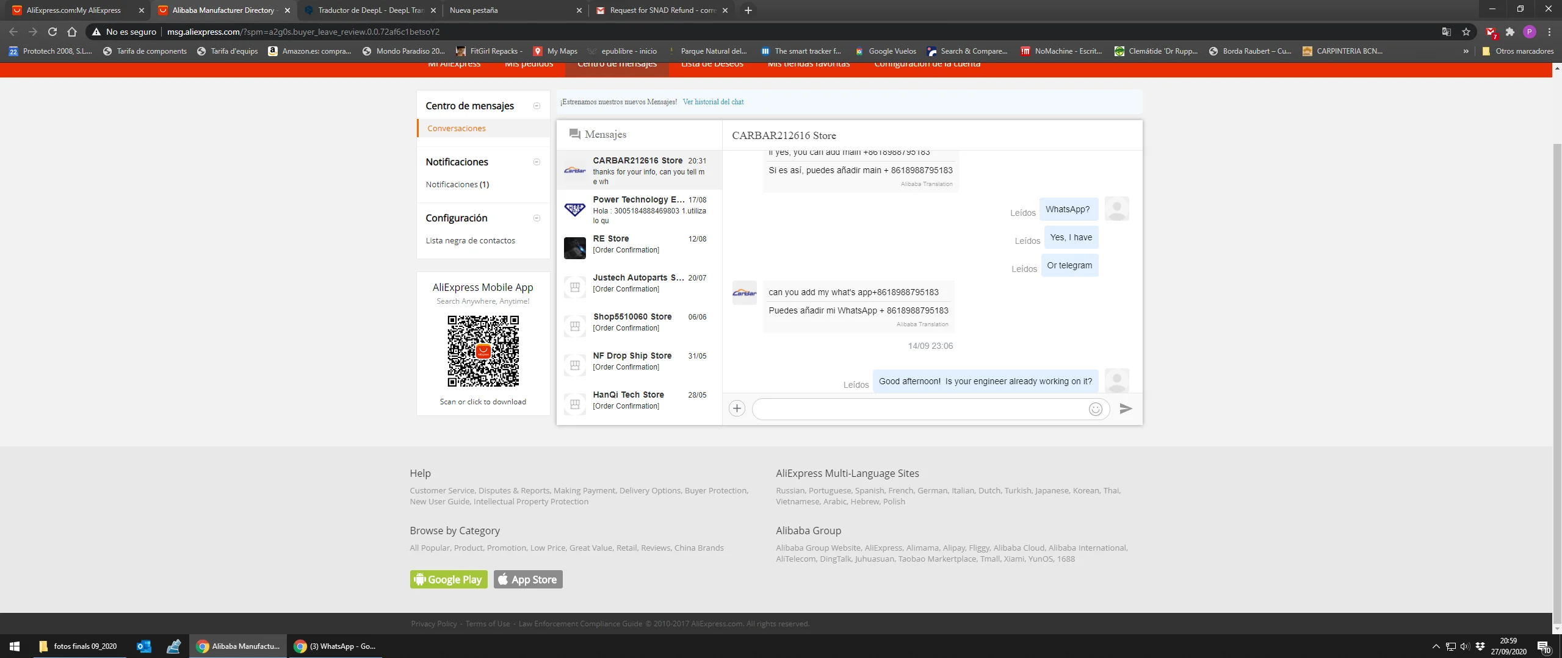Open Notificaciones (1) in the sidebar
1562x658 pixels.
[457, 184]
